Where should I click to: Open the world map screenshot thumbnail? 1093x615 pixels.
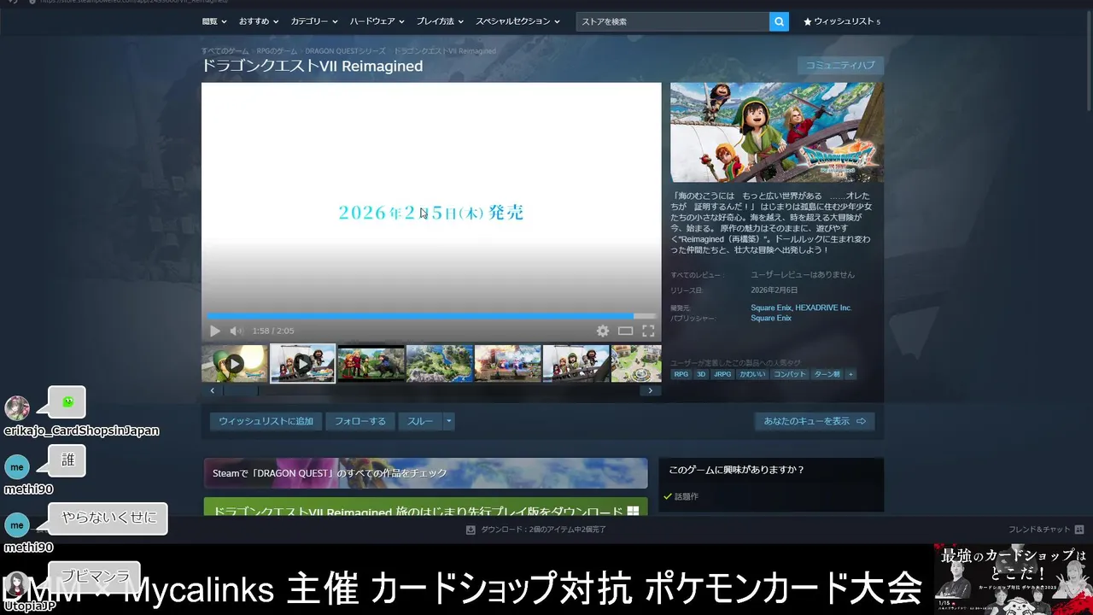pos(440,363)
